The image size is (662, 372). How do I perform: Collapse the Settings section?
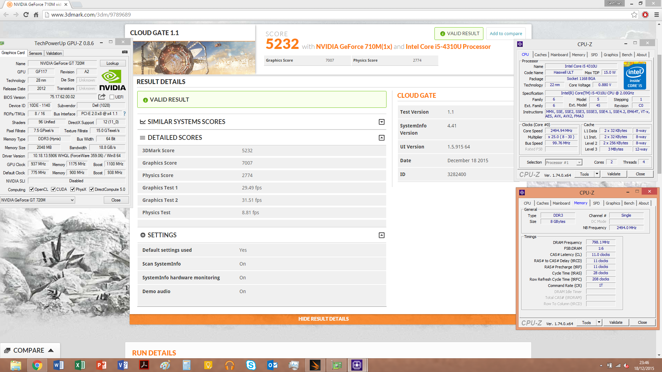coord(382,235)
